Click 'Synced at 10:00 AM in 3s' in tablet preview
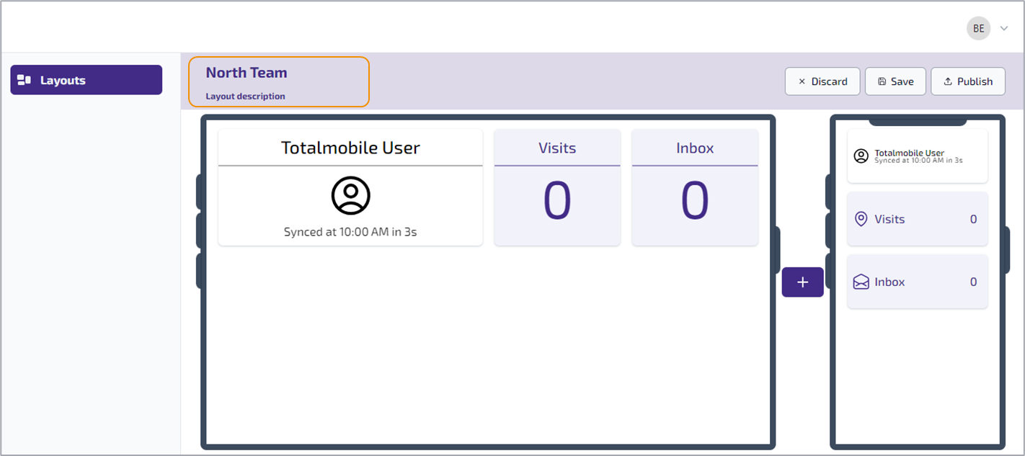 click(350, 232)
